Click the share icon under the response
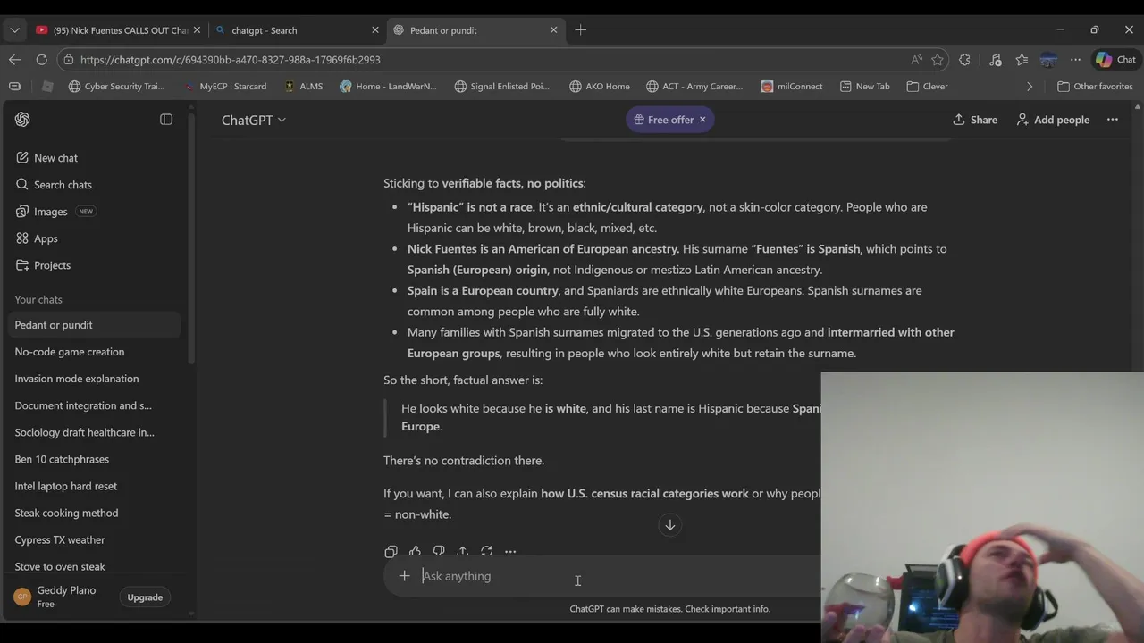 click(x=462, y=552)
